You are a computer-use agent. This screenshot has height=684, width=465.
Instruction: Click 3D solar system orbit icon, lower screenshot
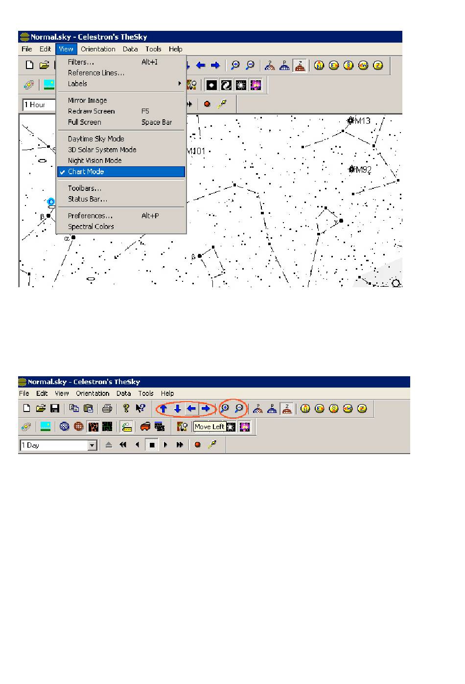pos(26,427)
